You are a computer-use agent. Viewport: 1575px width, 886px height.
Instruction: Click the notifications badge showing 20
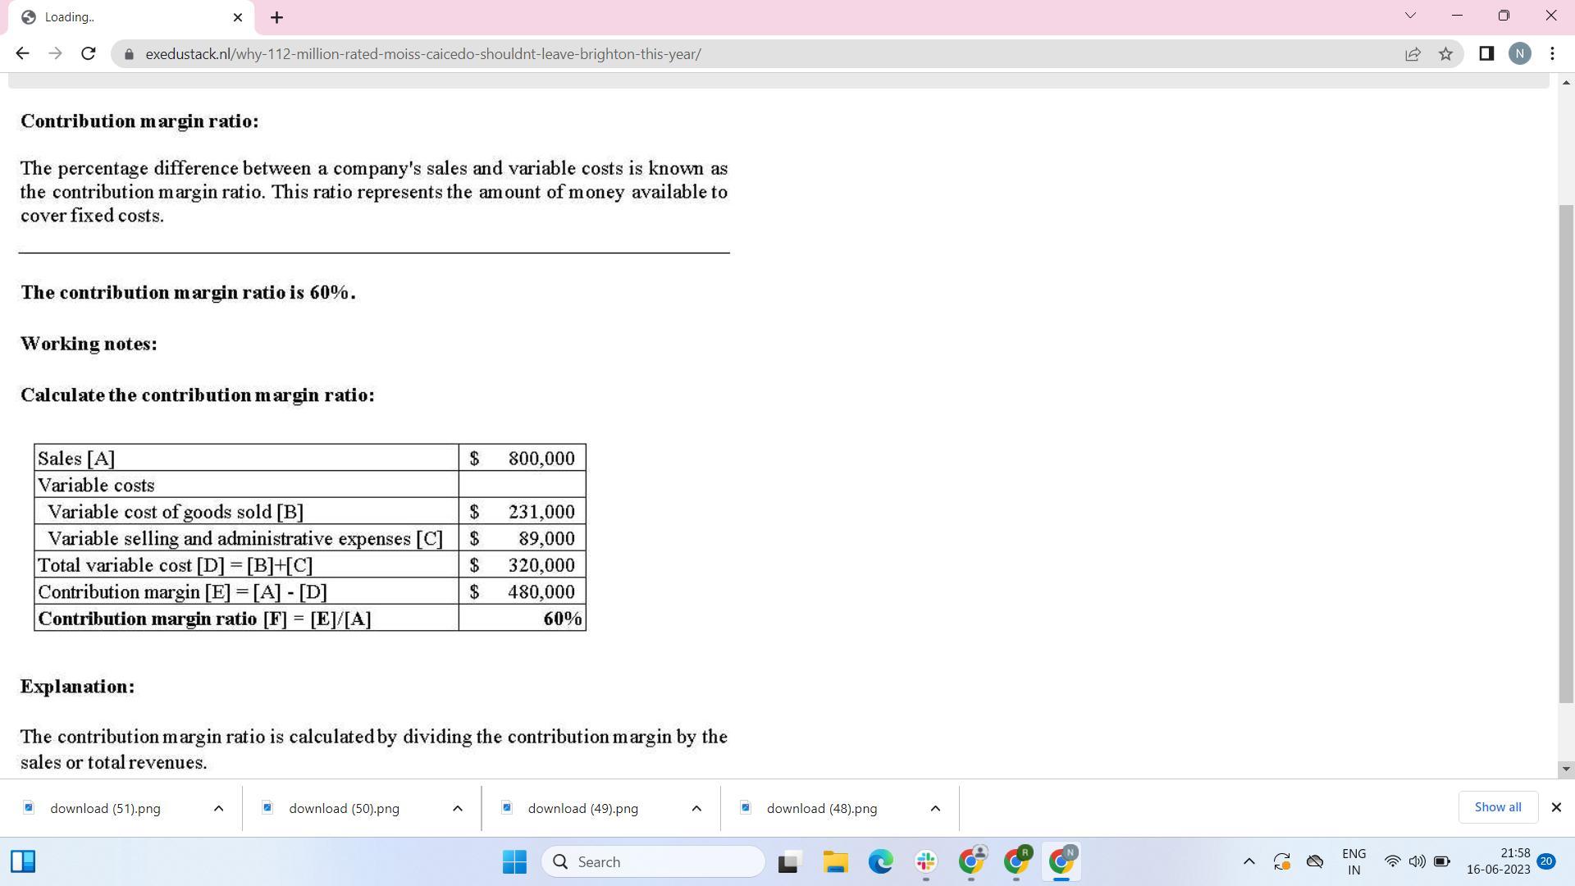[1545, 861]
